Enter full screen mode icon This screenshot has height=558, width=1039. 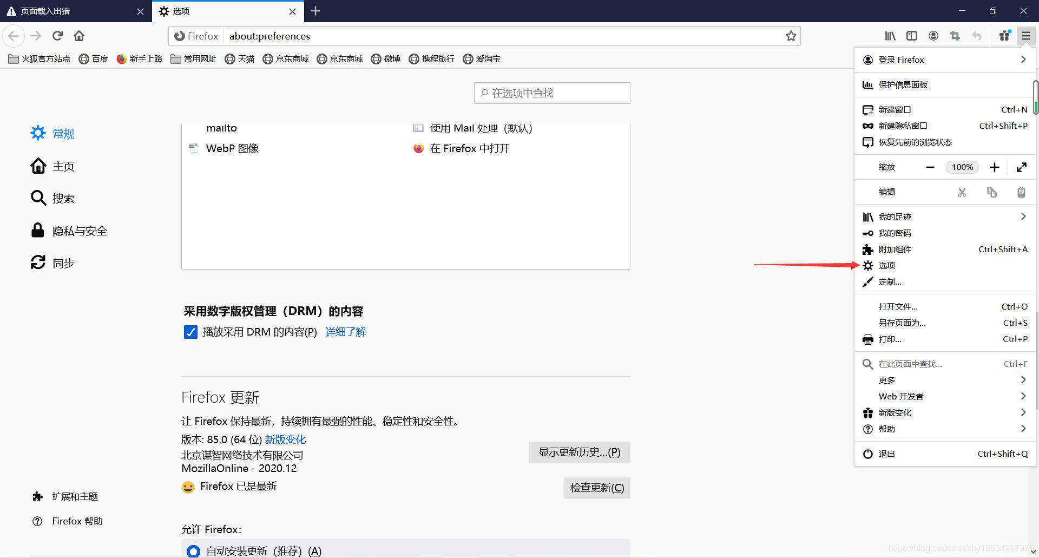click(x=1021, y=167)
